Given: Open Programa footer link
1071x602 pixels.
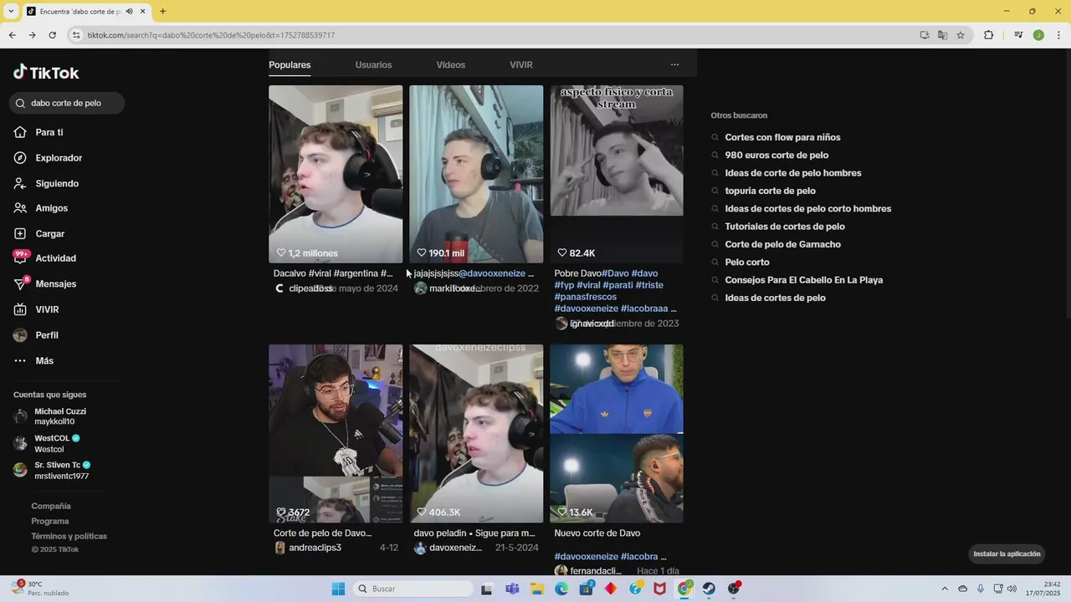Looking at the screenshot, I should tap(50, 521).
